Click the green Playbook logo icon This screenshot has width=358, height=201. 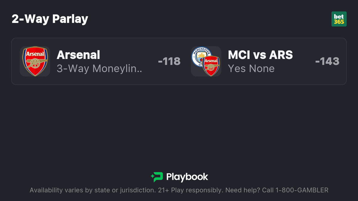pos(157,177)
